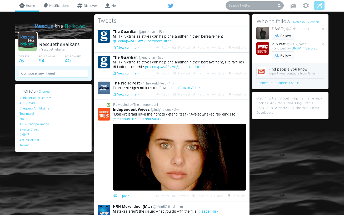Image resolution: width=344 pixels, height=215 pixels.
Task: Click the Compose new Tweet box
Action: click(x=53, y=73)
